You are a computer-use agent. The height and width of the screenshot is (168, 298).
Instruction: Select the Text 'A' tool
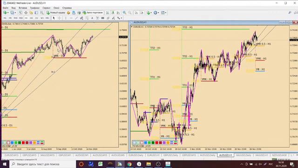click(x=92, y=18)
